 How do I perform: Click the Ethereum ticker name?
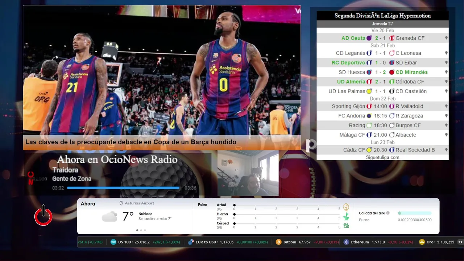click(x=360, y=242)
